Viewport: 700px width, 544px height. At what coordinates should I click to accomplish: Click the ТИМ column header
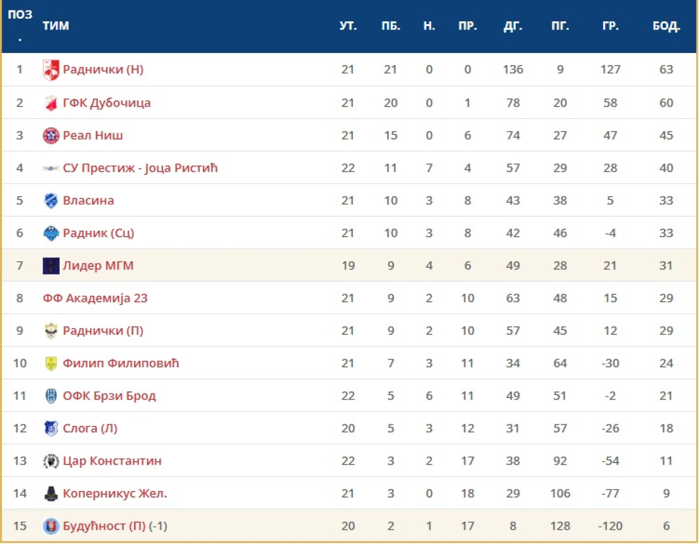(56, 26)
